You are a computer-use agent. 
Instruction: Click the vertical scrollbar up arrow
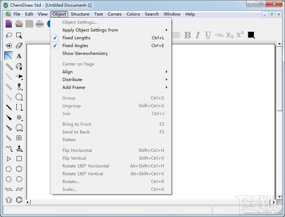279,44
